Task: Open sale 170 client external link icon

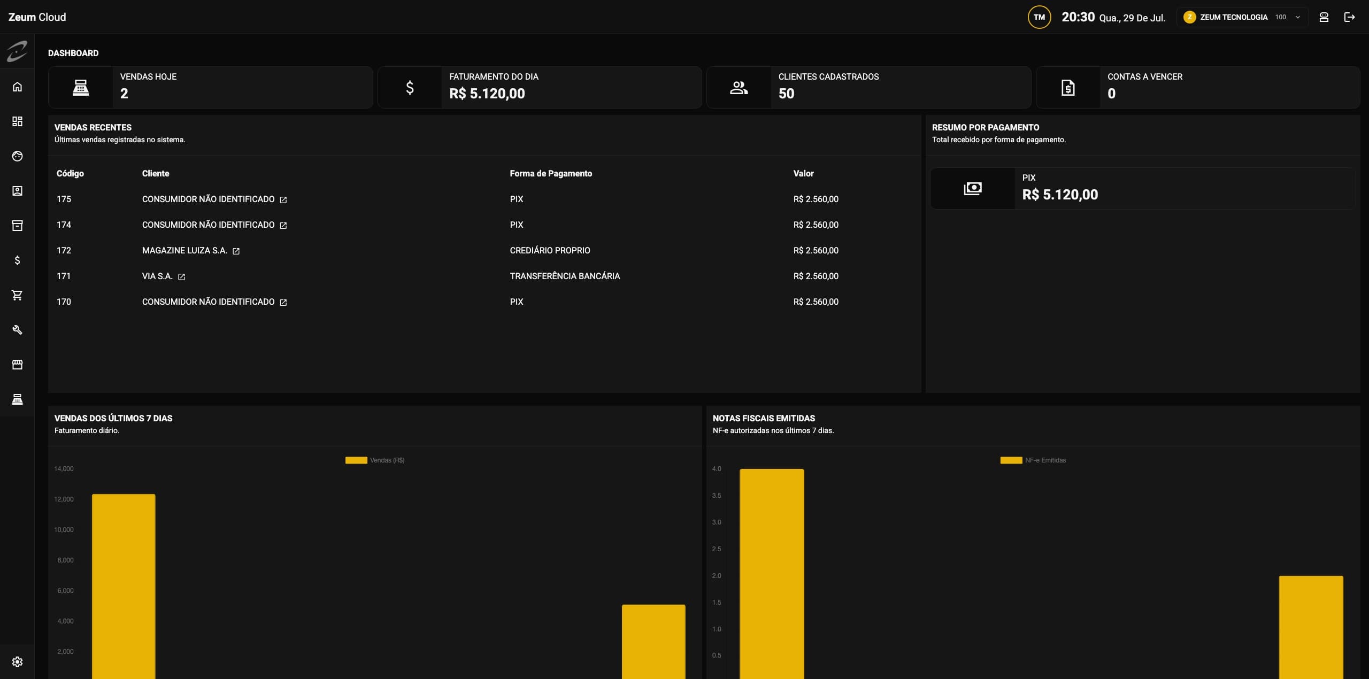Action: (283, 303)
